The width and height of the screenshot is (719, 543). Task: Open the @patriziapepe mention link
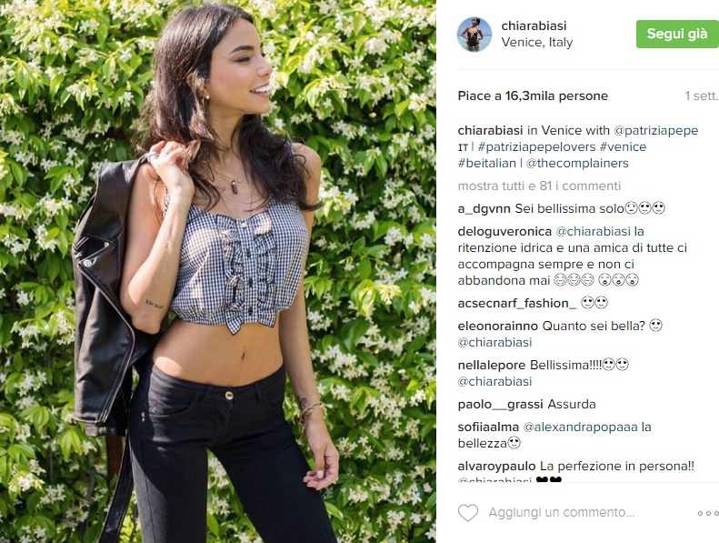[x=655, y=130]
